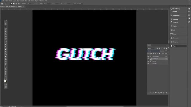The image size is (191, 107).
Task: Hide the GLITCH copy 2 layer
Action: pos(148,56)
